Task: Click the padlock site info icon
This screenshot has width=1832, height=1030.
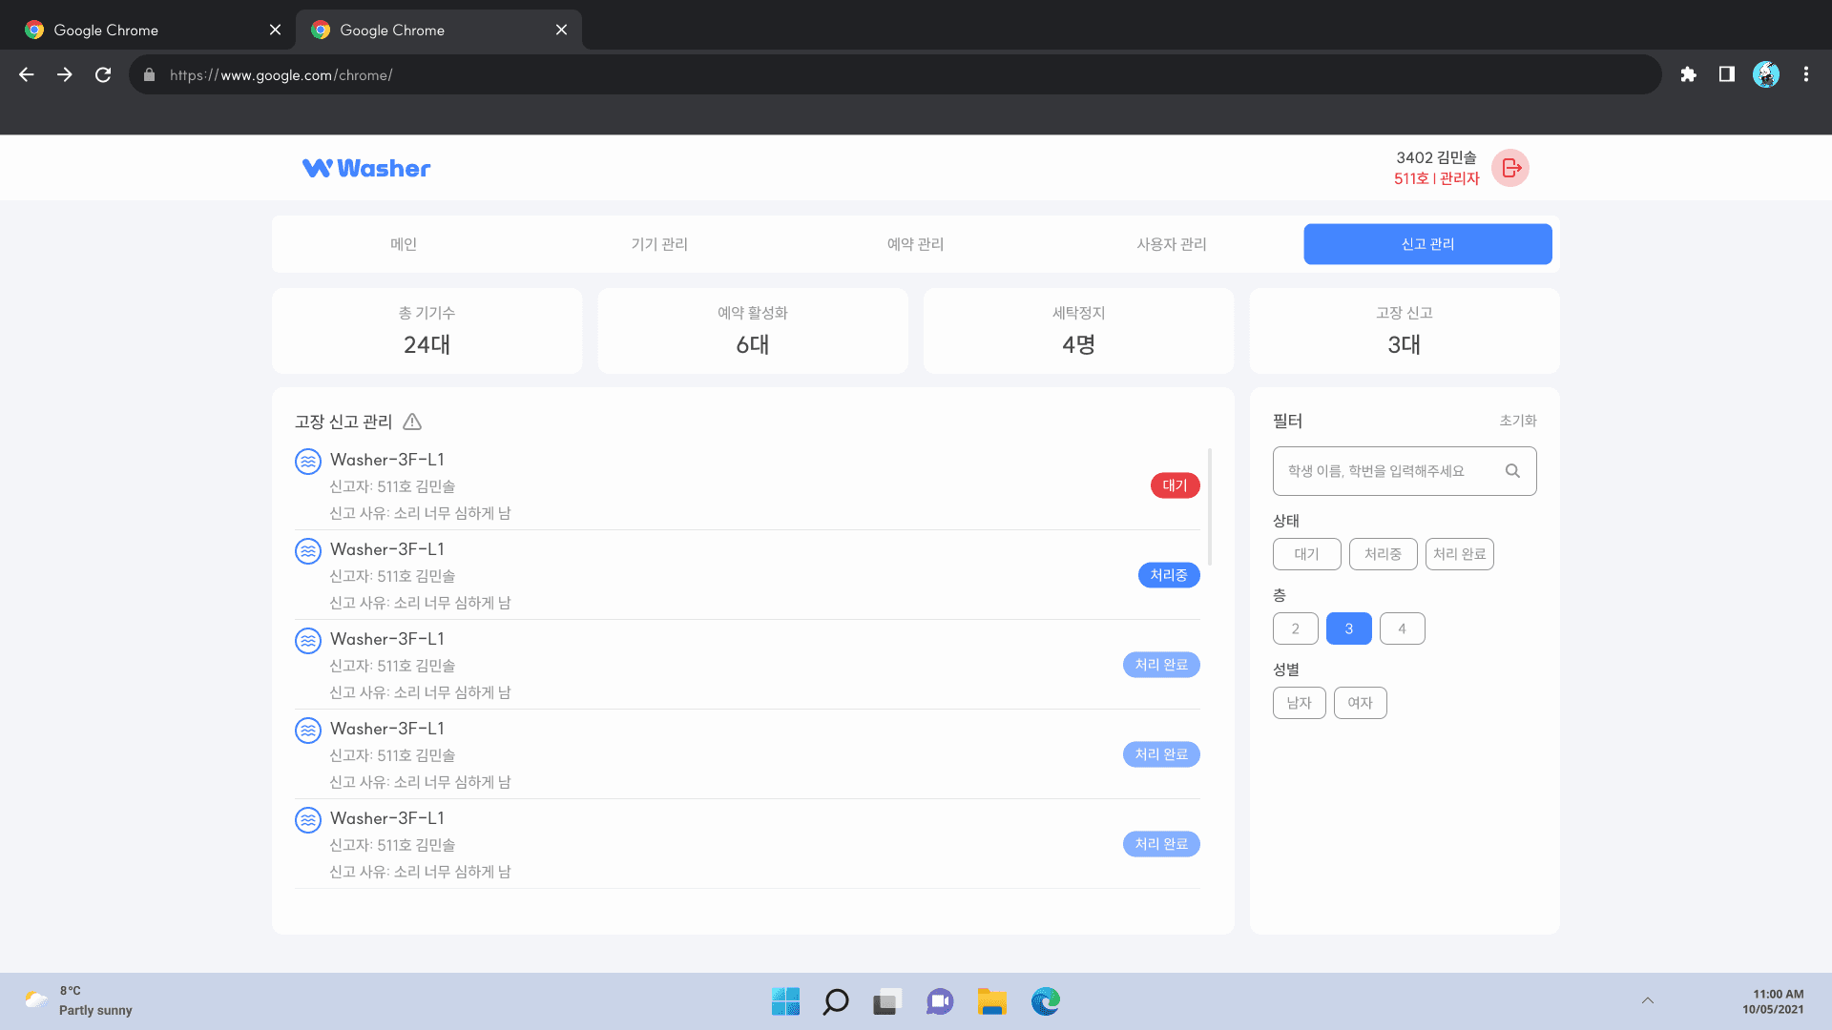Action: (149, 74)
